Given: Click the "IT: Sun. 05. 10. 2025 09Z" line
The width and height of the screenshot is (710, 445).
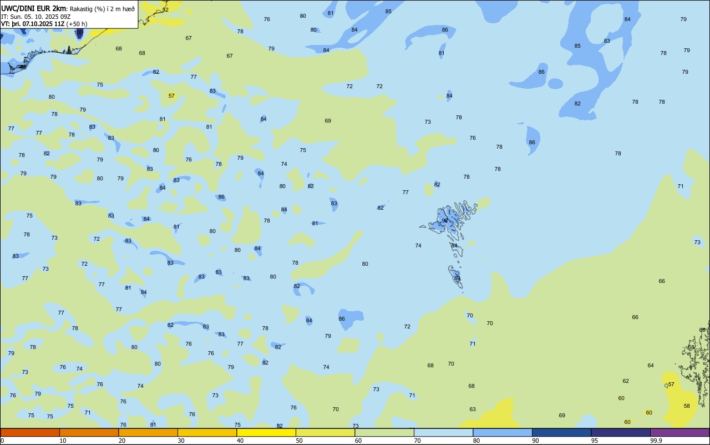Looking at the screenshot, I should point(35,17).
